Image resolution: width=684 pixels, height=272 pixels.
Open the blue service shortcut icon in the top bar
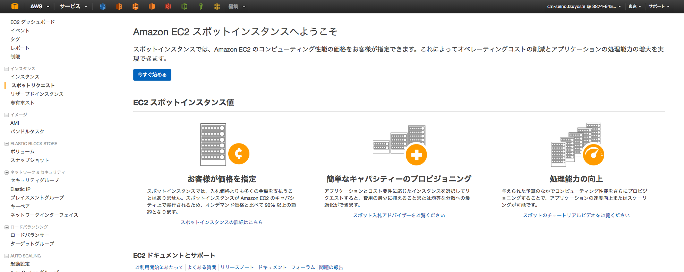103,6
